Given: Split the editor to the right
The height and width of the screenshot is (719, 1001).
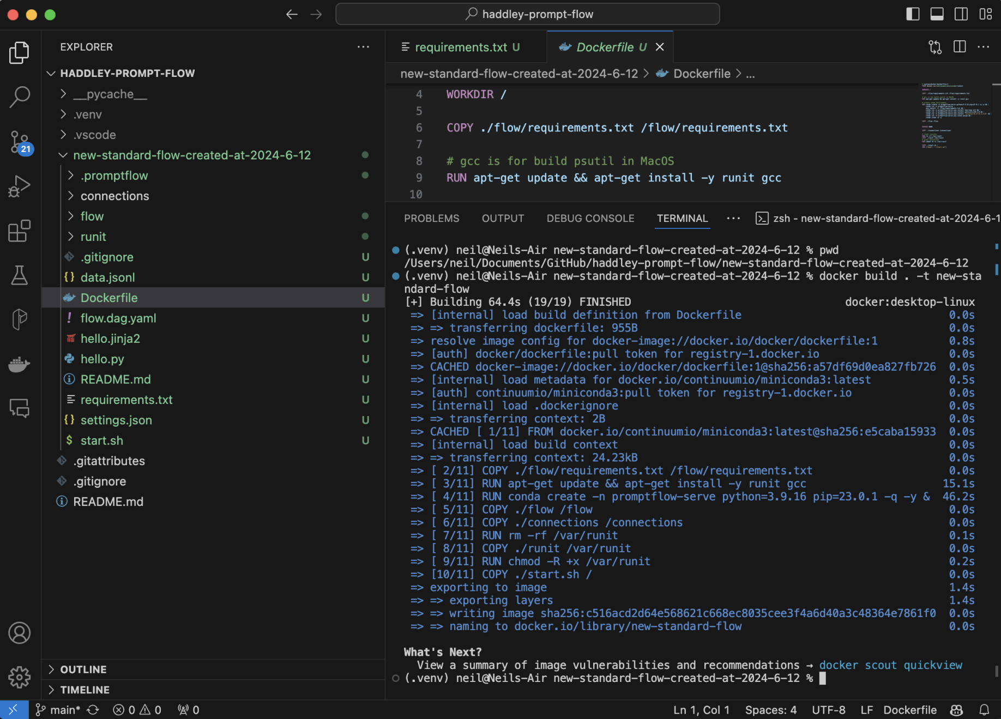Looking at the screenshot, I should [960, 47].
